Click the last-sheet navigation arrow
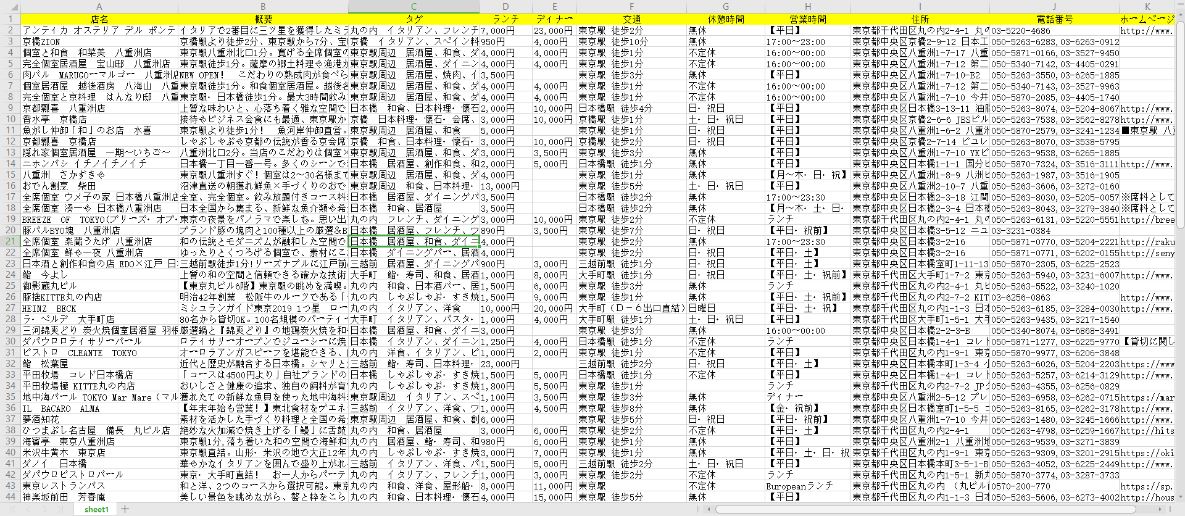 pos(59,509)
